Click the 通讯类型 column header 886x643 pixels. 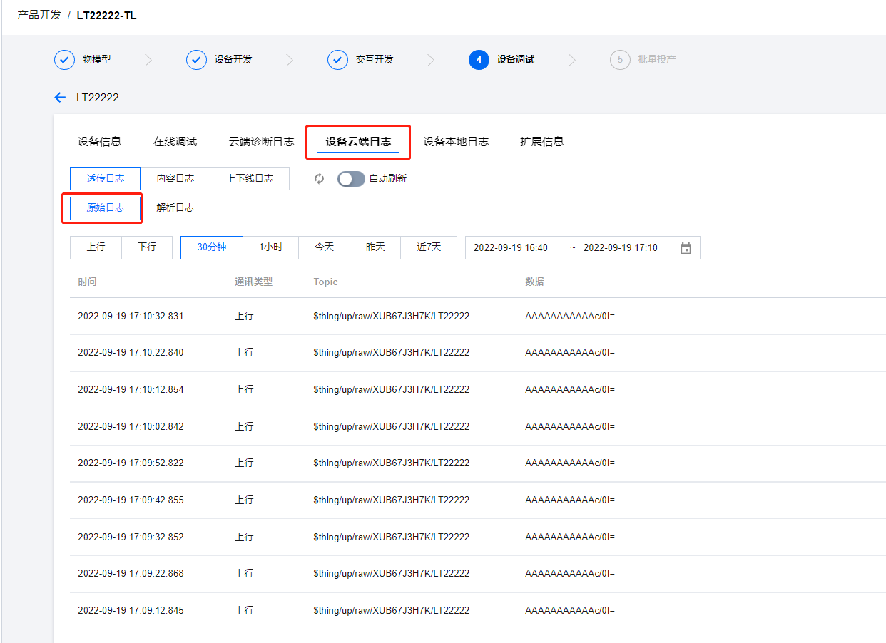point(254,282)
